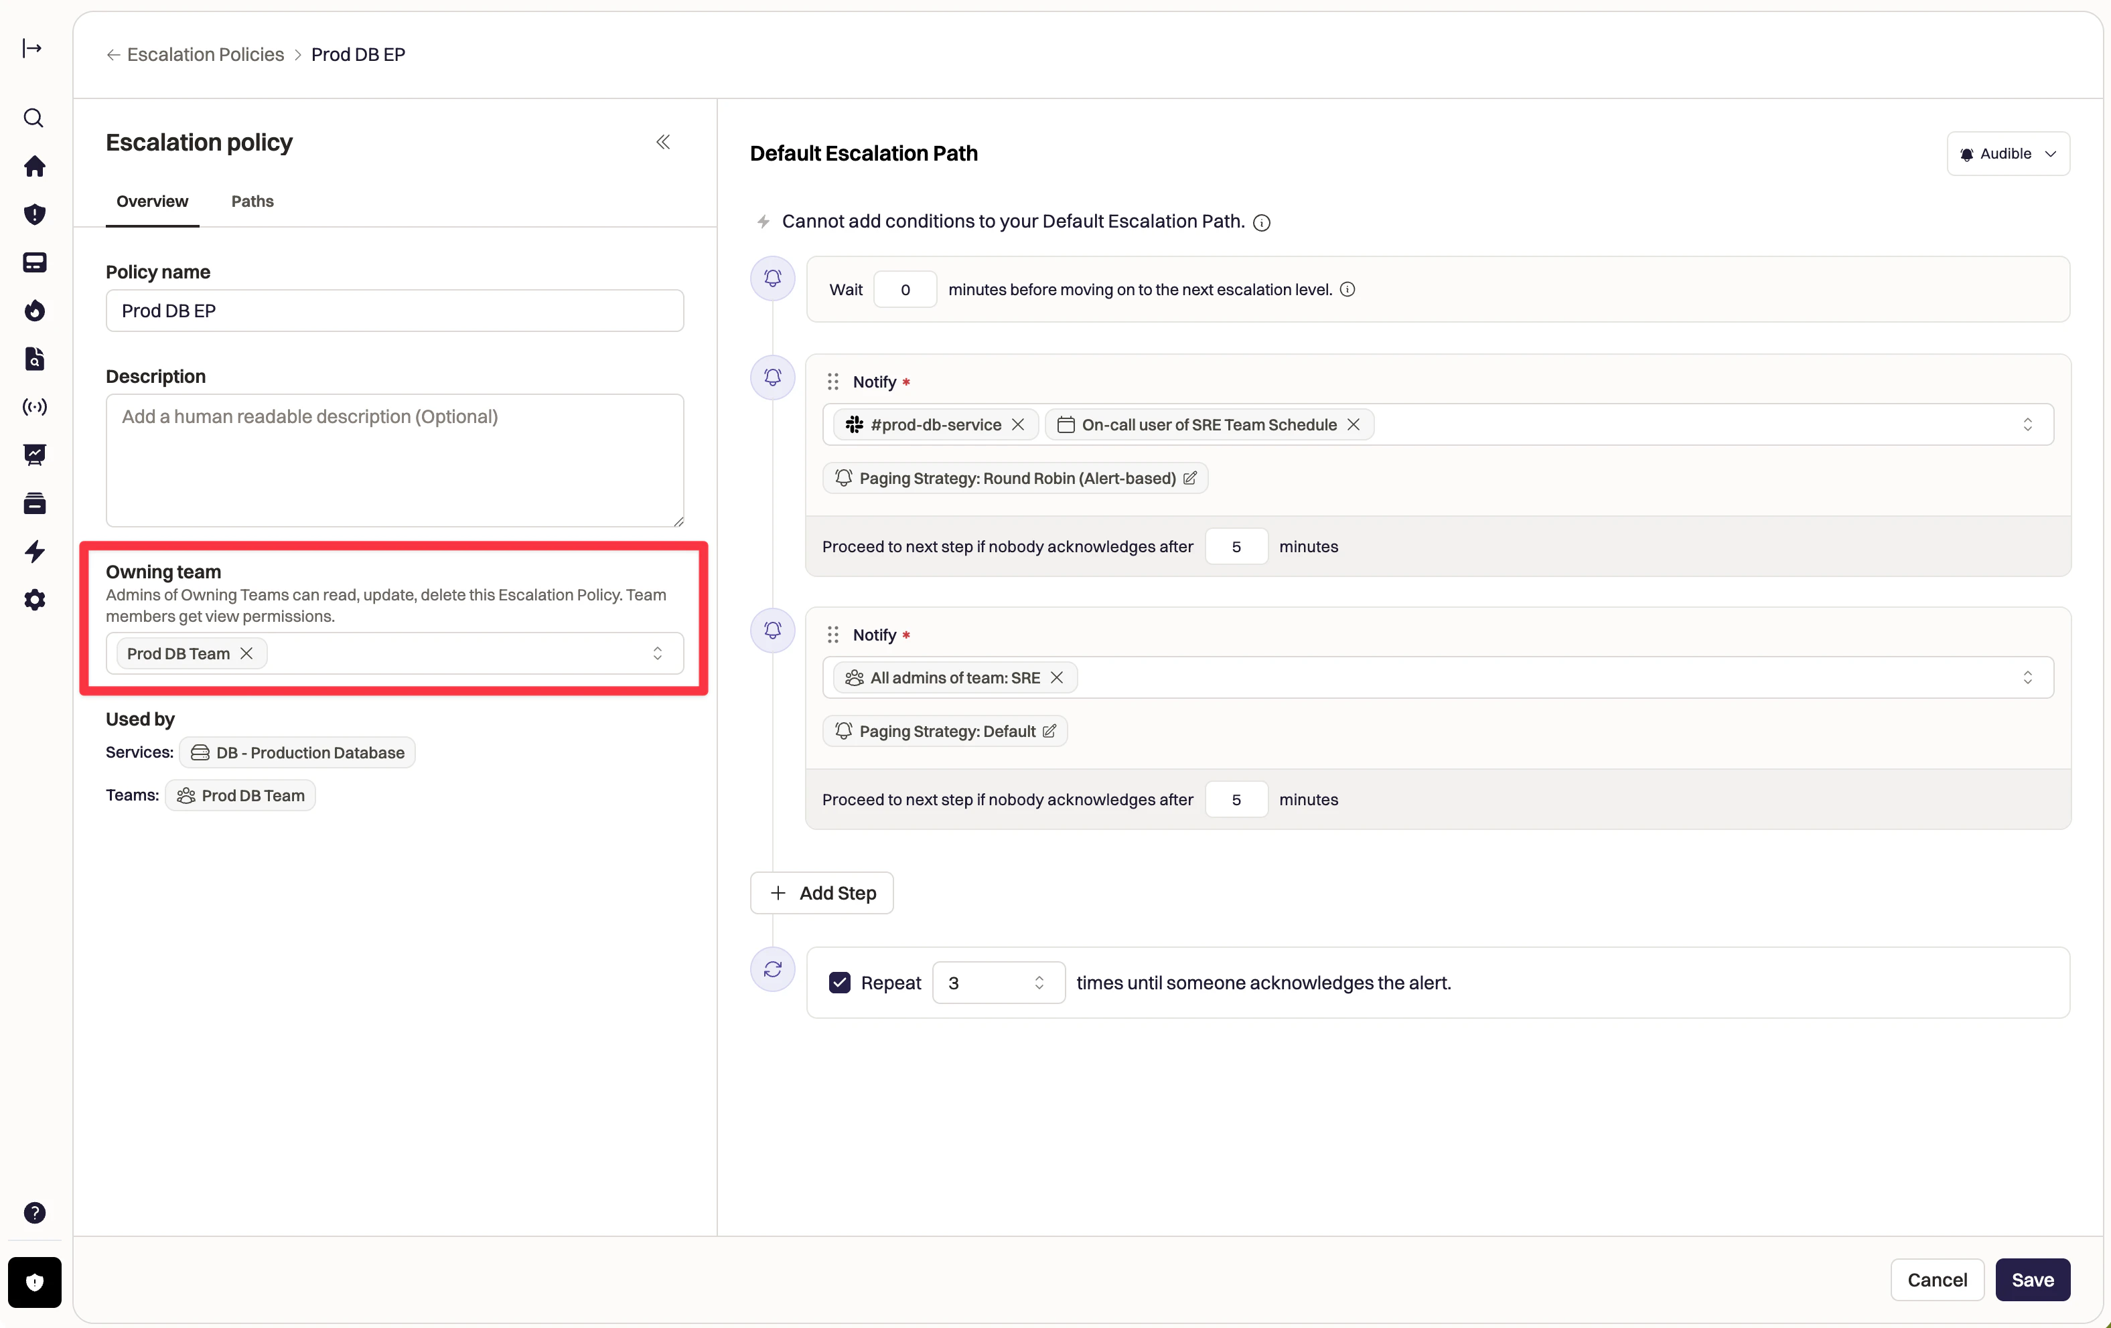Expand the Owning team selector
The width and height of the screenshot is (2111, 1328).
pyautogui.click(x=656, y=653)
